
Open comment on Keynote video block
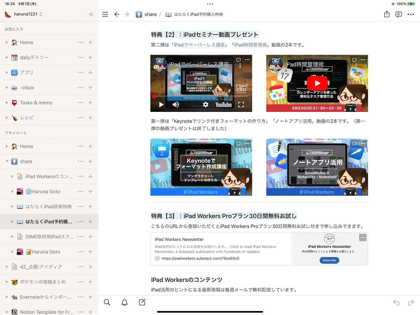click(239, 143)
